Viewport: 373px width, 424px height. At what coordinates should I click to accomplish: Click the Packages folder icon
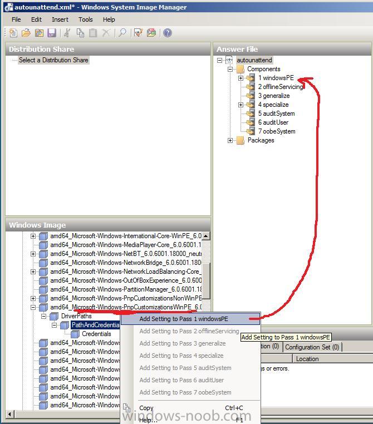click(x=241, y=140)
